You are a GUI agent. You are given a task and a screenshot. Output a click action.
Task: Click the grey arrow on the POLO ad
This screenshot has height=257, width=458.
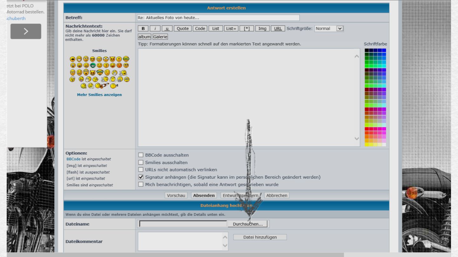click(x=26, y=31)
